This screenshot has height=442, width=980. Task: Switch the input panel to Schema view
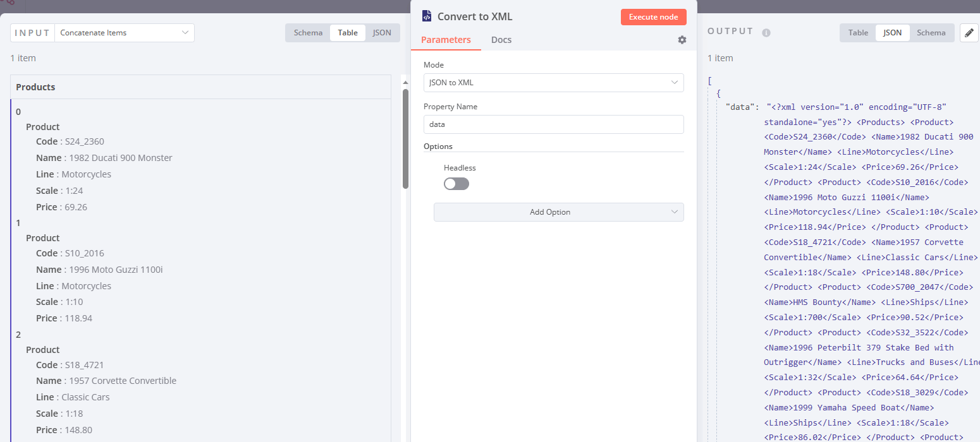[308, 32]
